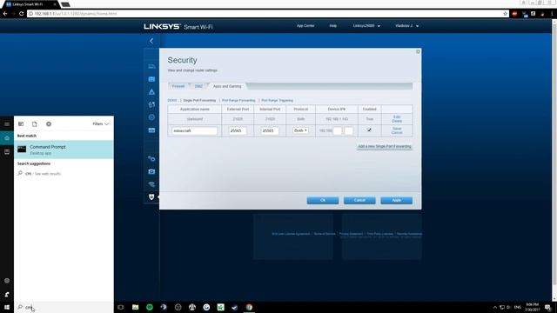Close the Security dialog with its corner icon
The width and height of the screenshot is (557, 313).
pos(418,52)
